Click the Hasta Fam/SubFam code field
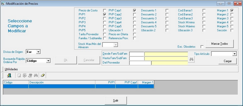The image size is (243, 106). [137, 58]
